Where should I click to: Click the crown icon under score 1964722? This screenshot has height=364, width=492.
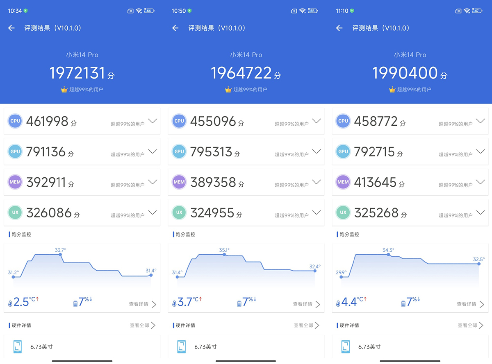(x=228, y=89)
